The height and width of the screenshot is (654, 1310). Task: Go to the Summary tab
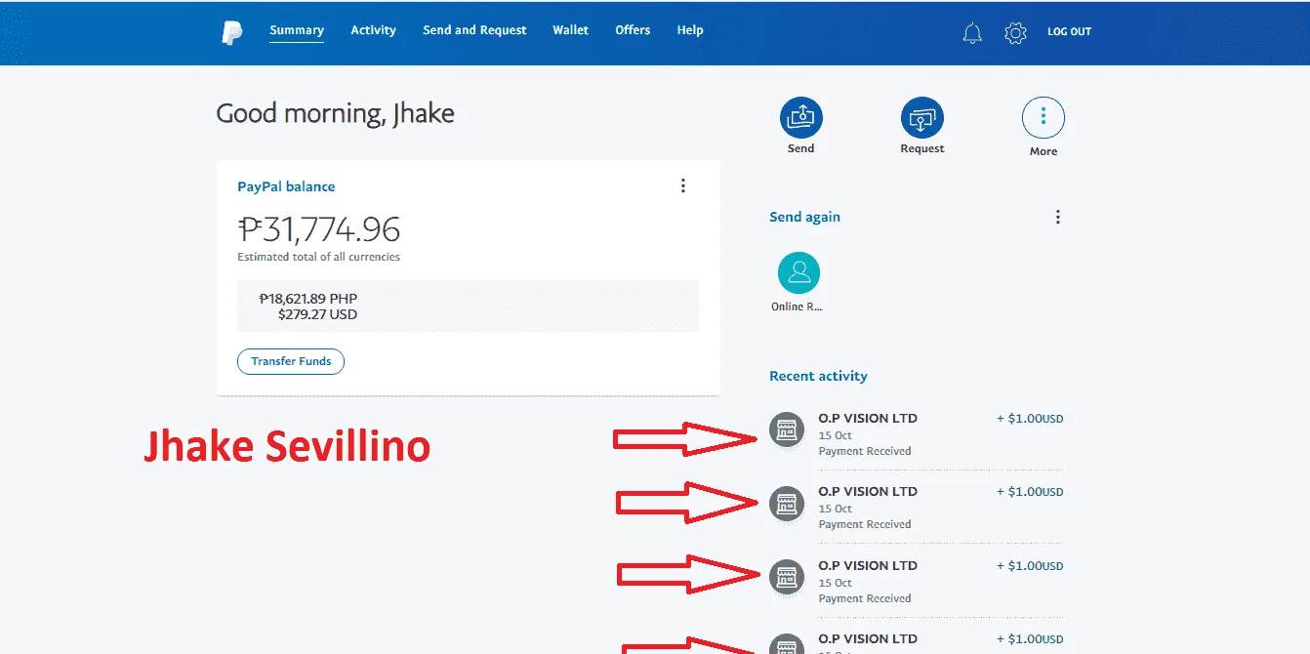click(297, 30)
